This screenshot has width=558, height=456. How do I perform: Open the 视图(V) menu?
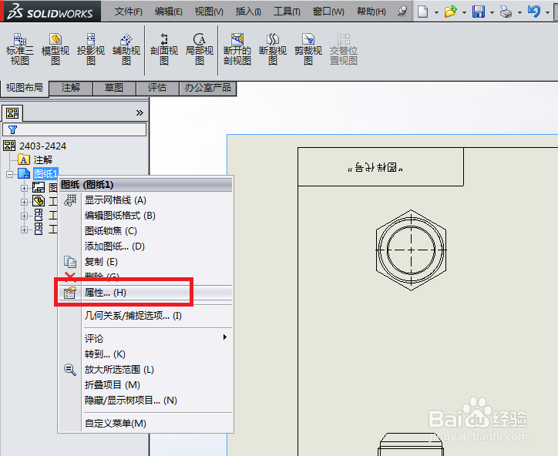coord(209,12)
